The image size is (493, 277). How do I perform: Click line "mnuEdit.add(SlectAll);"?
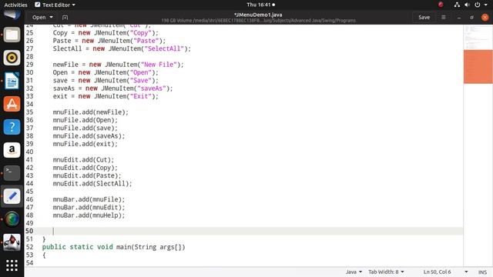click(x=92, y=183)
